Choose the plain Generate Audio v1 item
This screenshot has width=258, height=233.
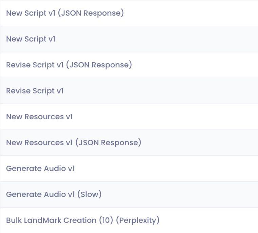point(40,168)
